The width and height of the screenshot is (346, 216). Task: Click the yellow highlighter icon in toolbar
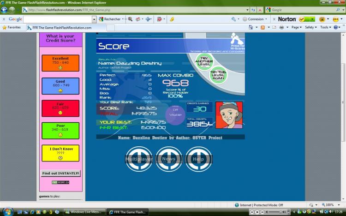(172, 19)
